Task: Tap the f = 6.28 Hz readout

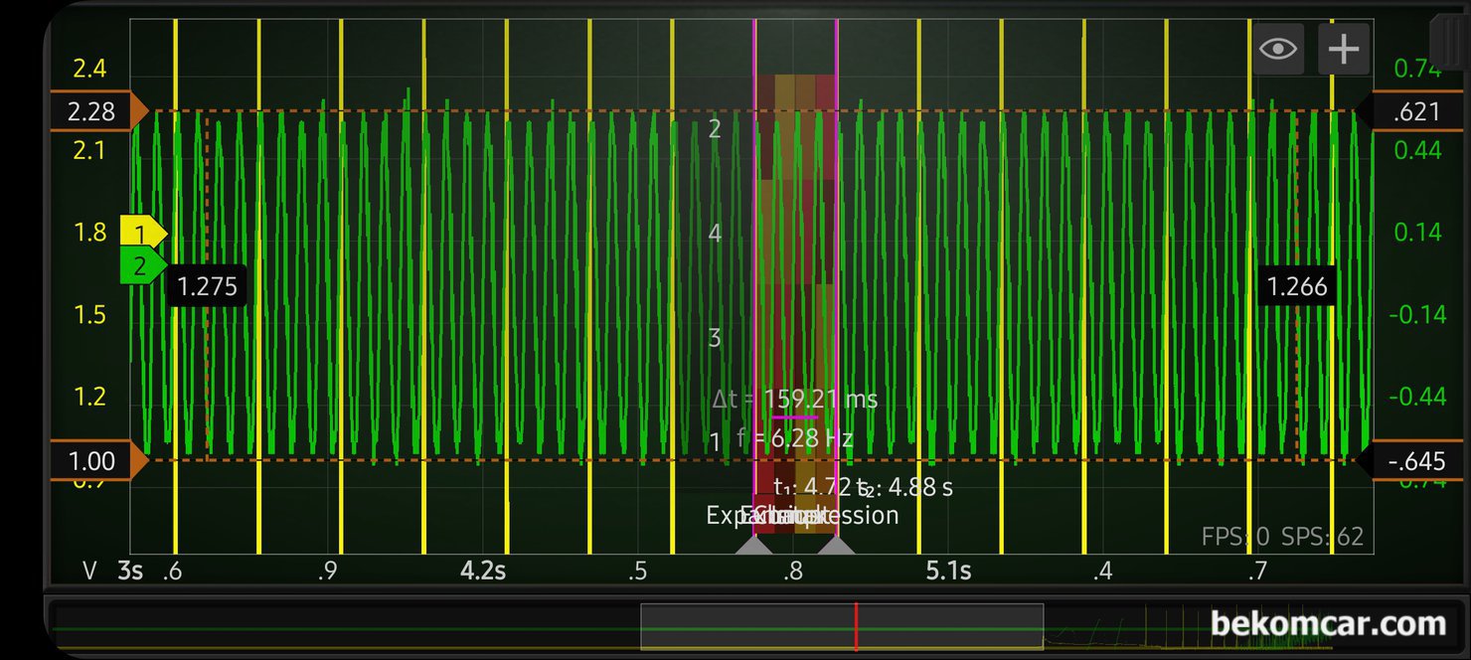Action: click(795, 438)
